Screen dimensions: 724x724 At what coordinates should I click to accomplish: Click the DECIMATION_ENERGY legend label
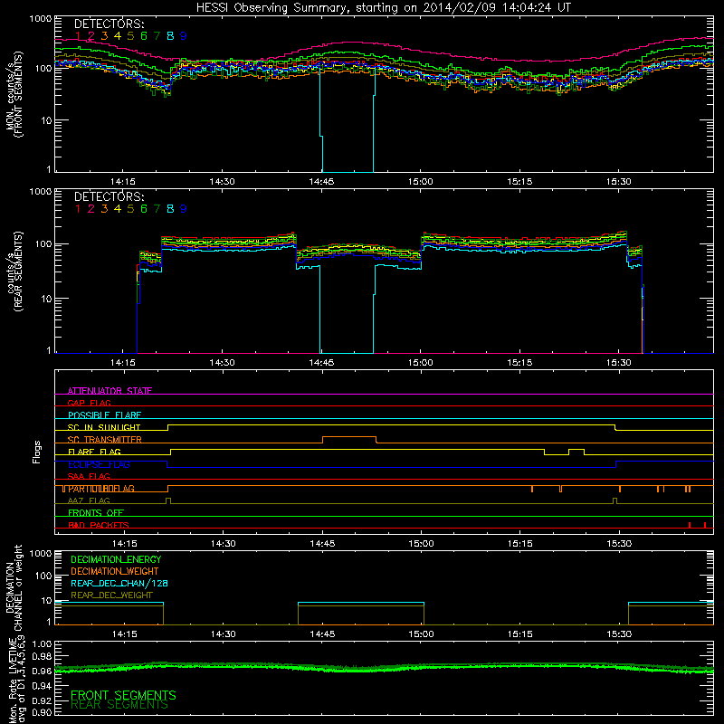click(x=116, y=559)
